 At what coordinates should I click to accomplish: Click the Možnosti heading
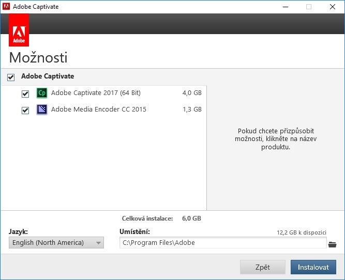[x=38, y=57]
